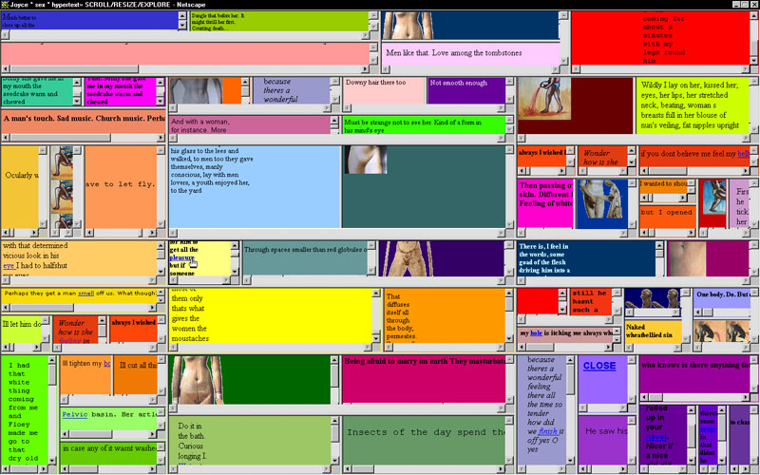The height and width of the screenshot is (475, 760).
Task: Click the Netscape window title bar icon
Action: [6, 5]
